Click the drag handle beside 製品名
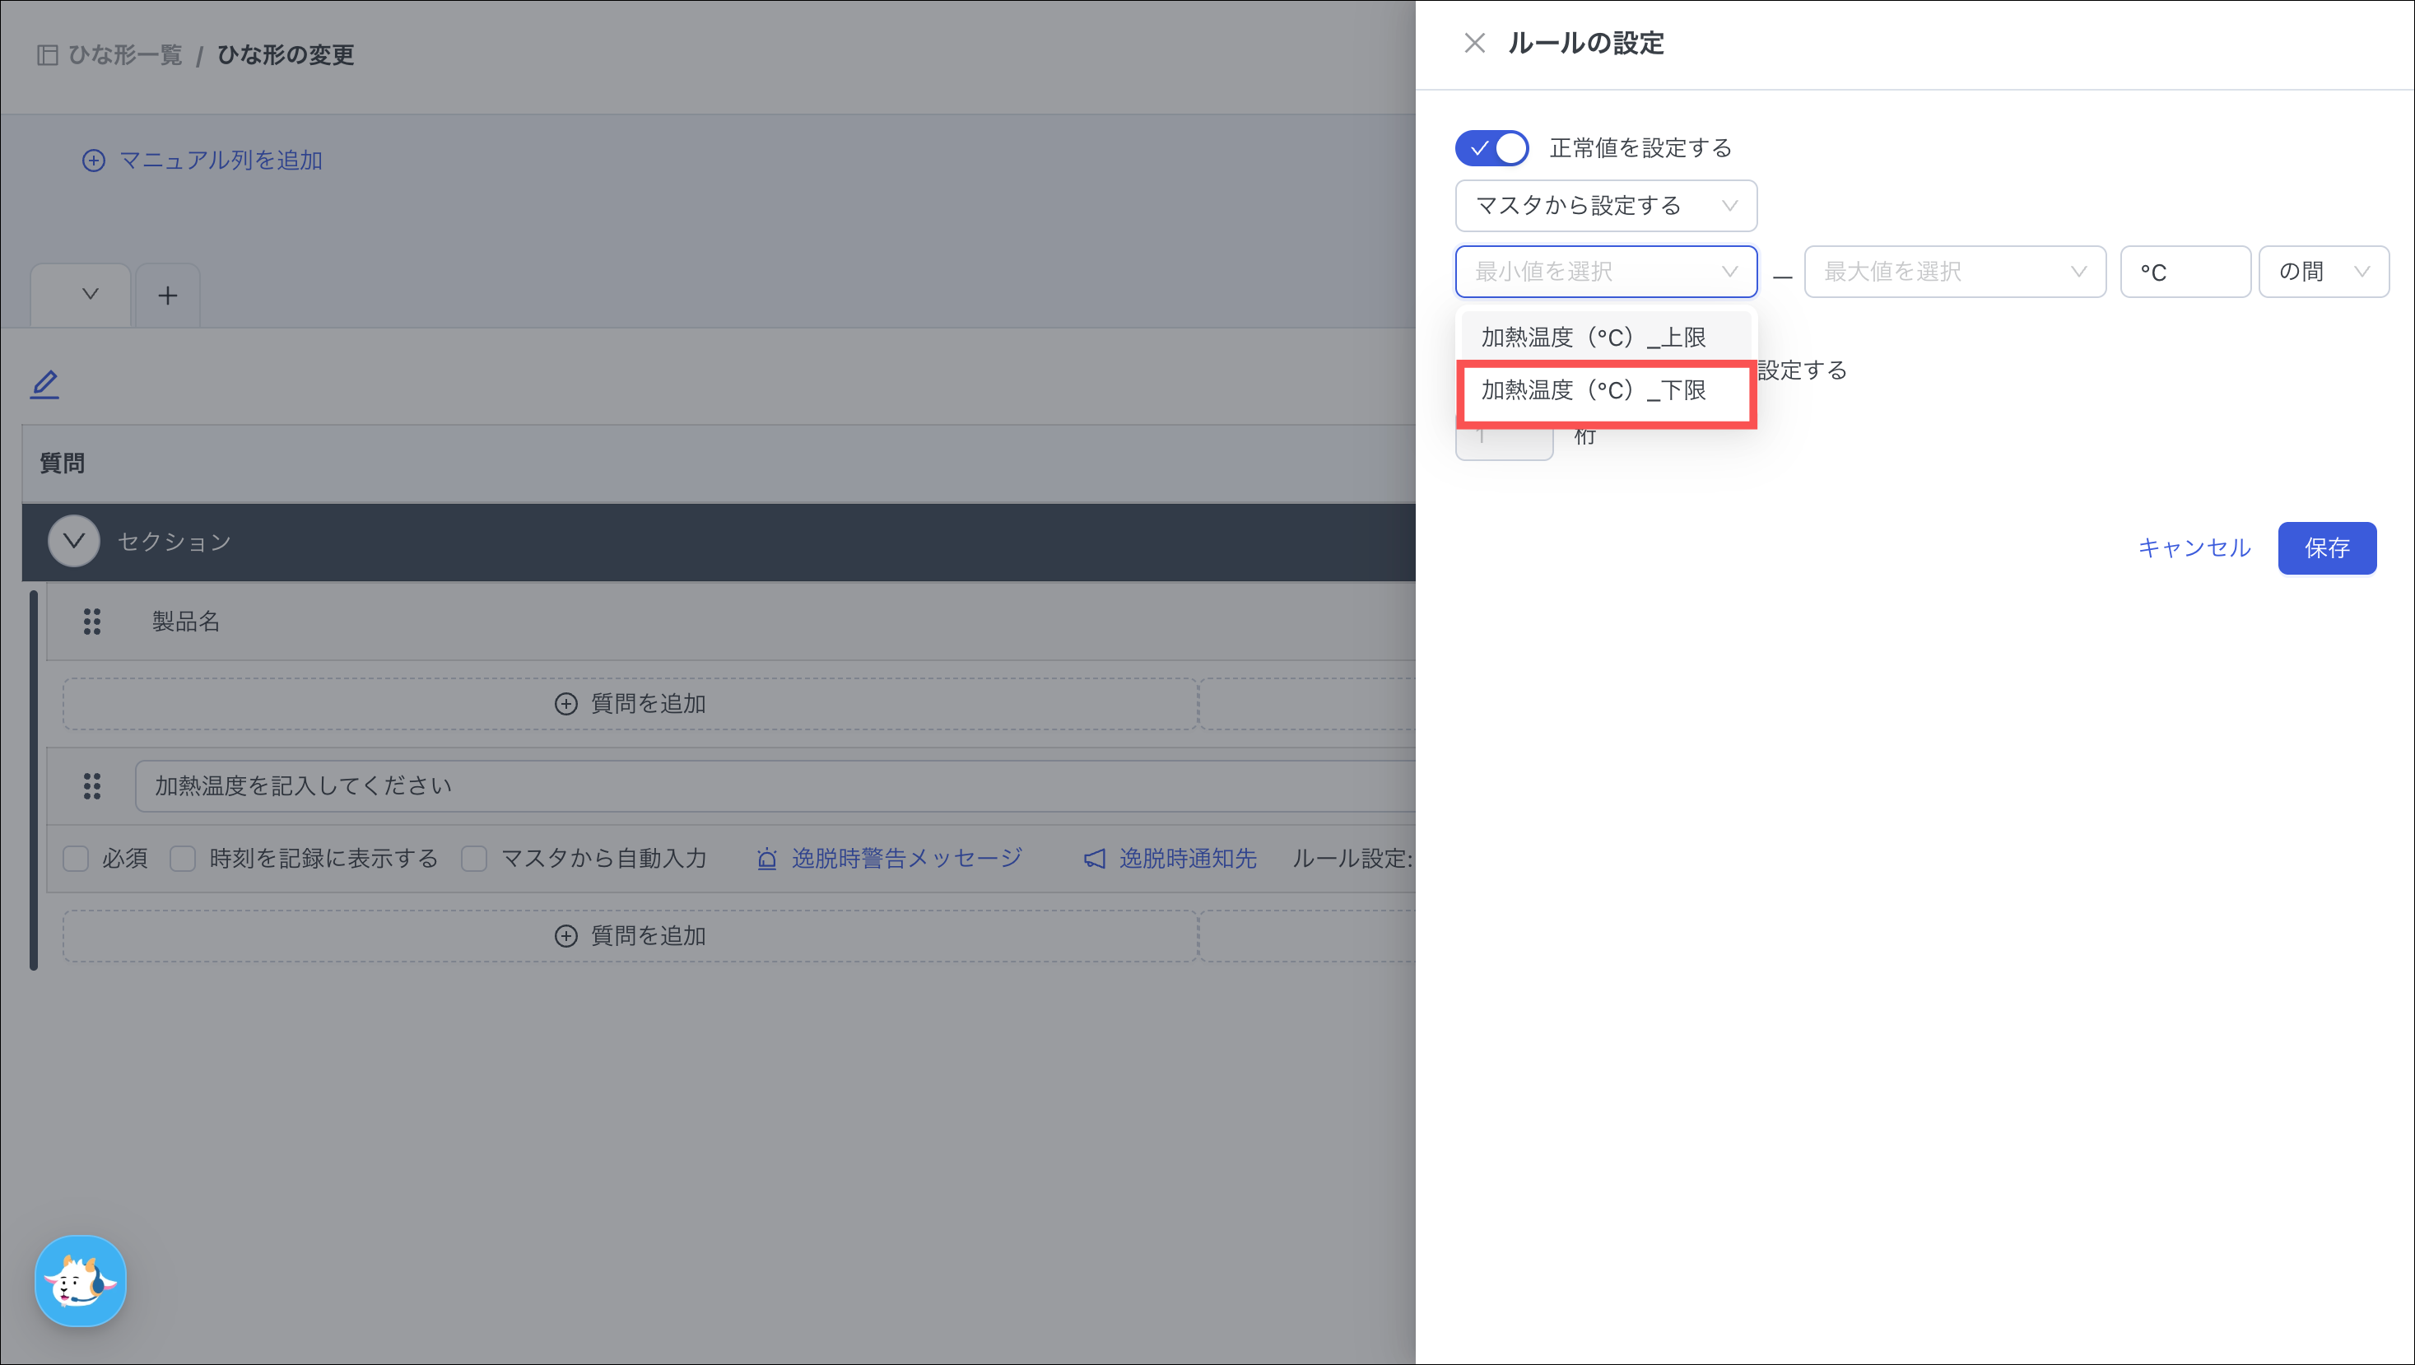This screenshot has width=2415, height=1365. click(92, 622)
